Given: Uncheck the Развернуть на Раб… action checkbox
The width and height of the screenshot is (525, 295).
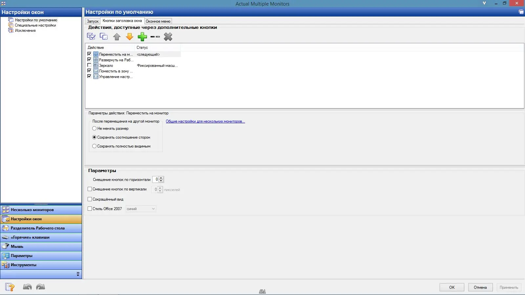Looking at the screenshot, I should click(89, 60).
